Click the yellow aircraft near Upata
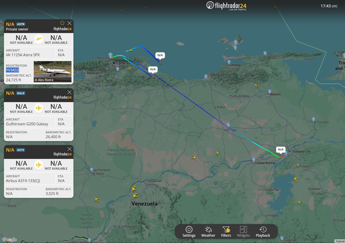 pos(298,165)
